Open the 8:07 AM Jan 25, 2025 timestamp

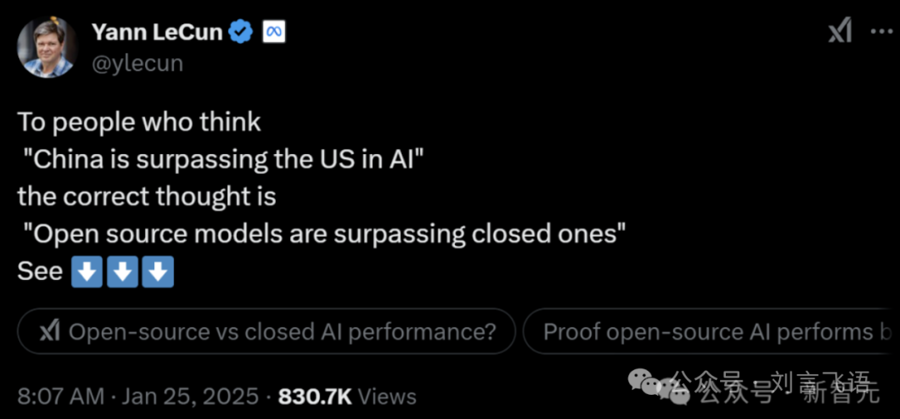pyautogui.click(x=138, y=396)
